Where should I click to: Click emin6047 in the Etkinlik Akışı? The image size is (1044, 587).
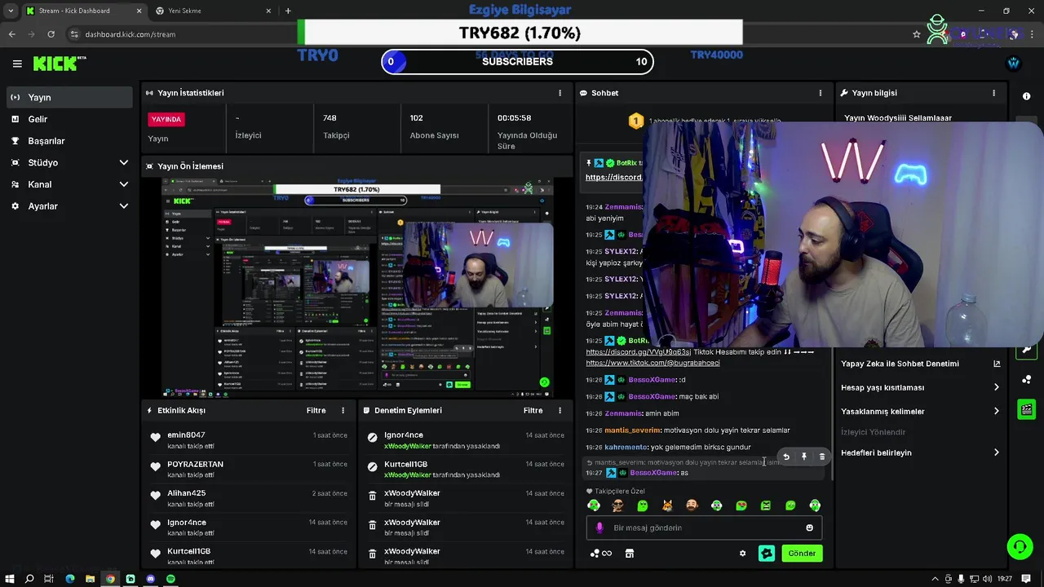[x=186, y=435]
